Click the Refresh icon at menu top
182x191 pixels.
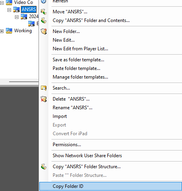click(44, 1)
